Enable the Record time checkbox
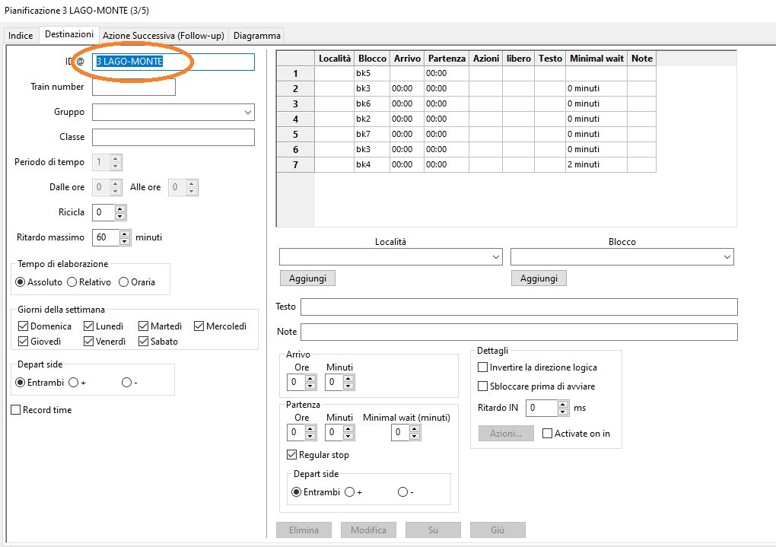The width and height of the screenshot is (776, 547). (x=17, y=410)
